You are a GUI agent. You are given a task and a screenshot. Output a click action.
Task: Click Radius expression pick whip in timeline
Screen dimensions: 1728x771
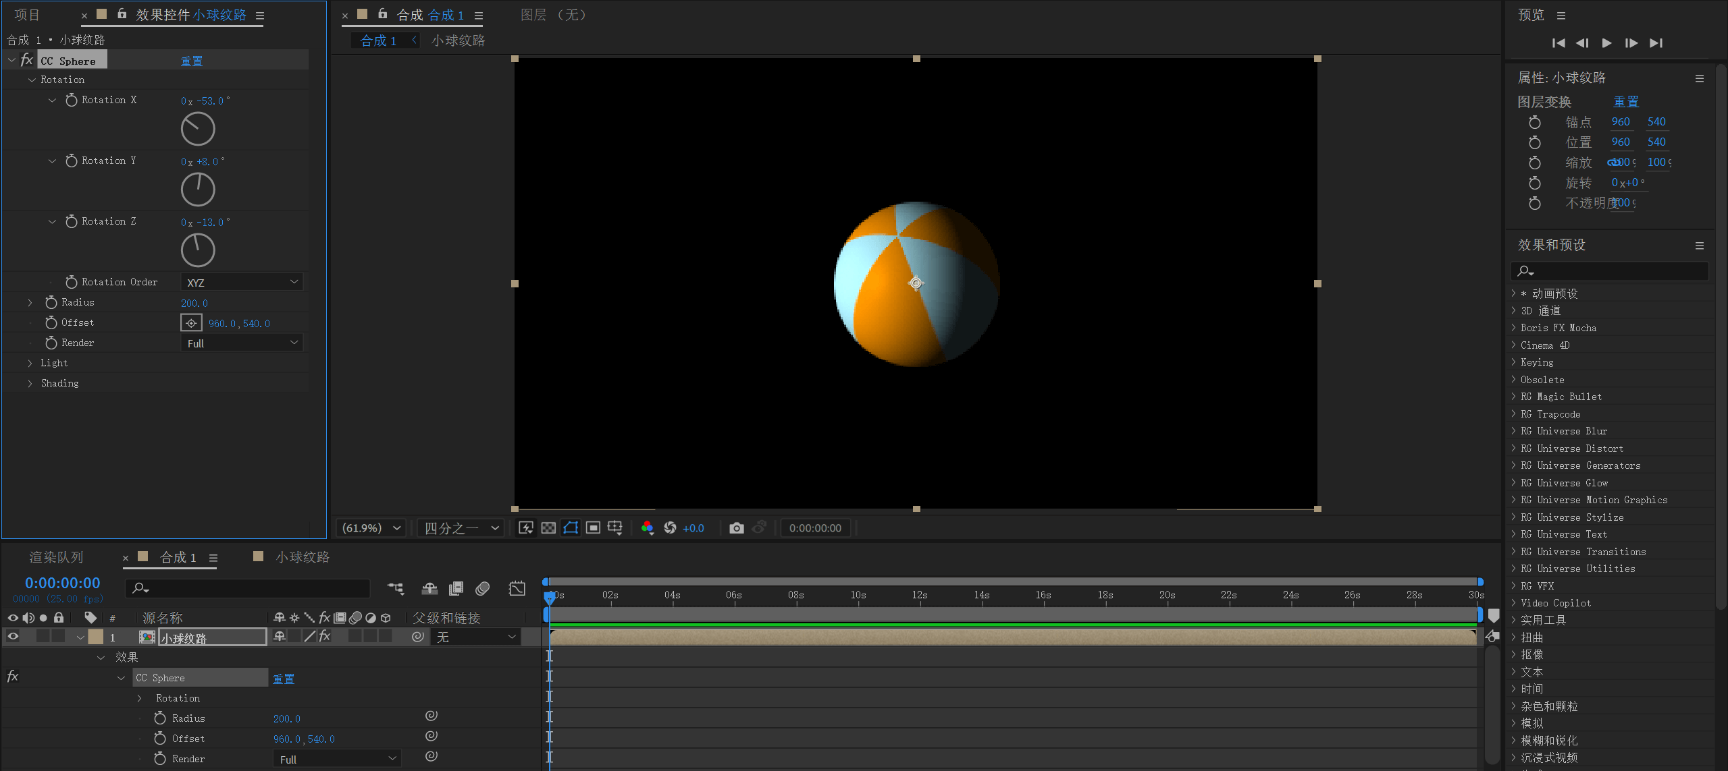coord(431,716)
